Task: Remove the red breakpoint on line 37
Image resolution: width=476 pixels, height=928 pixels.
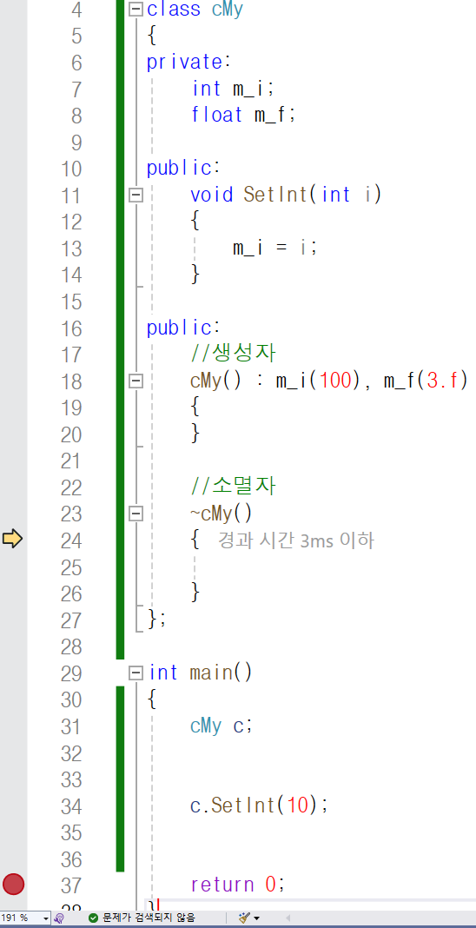Action: [x=13, y=885]
